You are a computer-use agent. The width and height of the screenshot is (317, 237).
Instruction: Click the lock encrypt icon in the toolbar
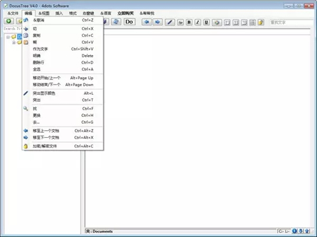[261, 22]
